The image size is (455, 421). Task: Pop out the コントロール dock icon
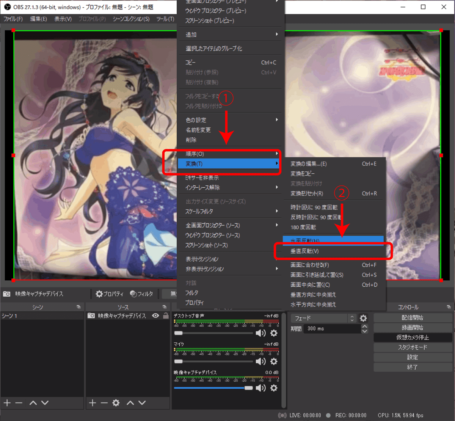tap(449, 307)
